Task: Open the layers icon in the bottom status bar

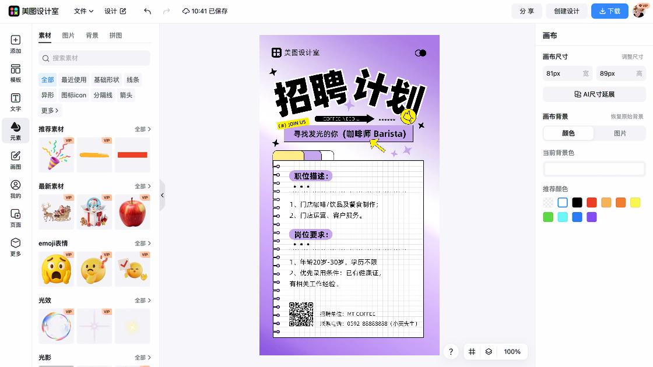Action: pyautogui.click(x=489, y=352)
